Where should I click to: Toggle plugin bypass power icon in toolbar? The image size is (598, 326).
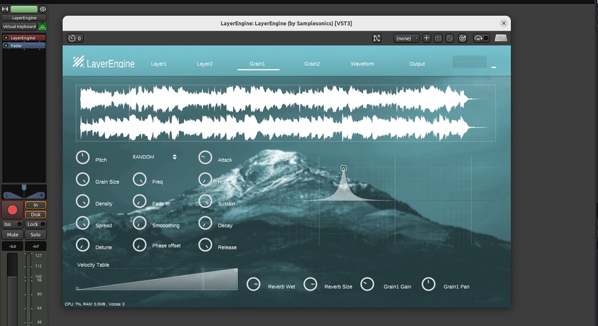point(462,38)
